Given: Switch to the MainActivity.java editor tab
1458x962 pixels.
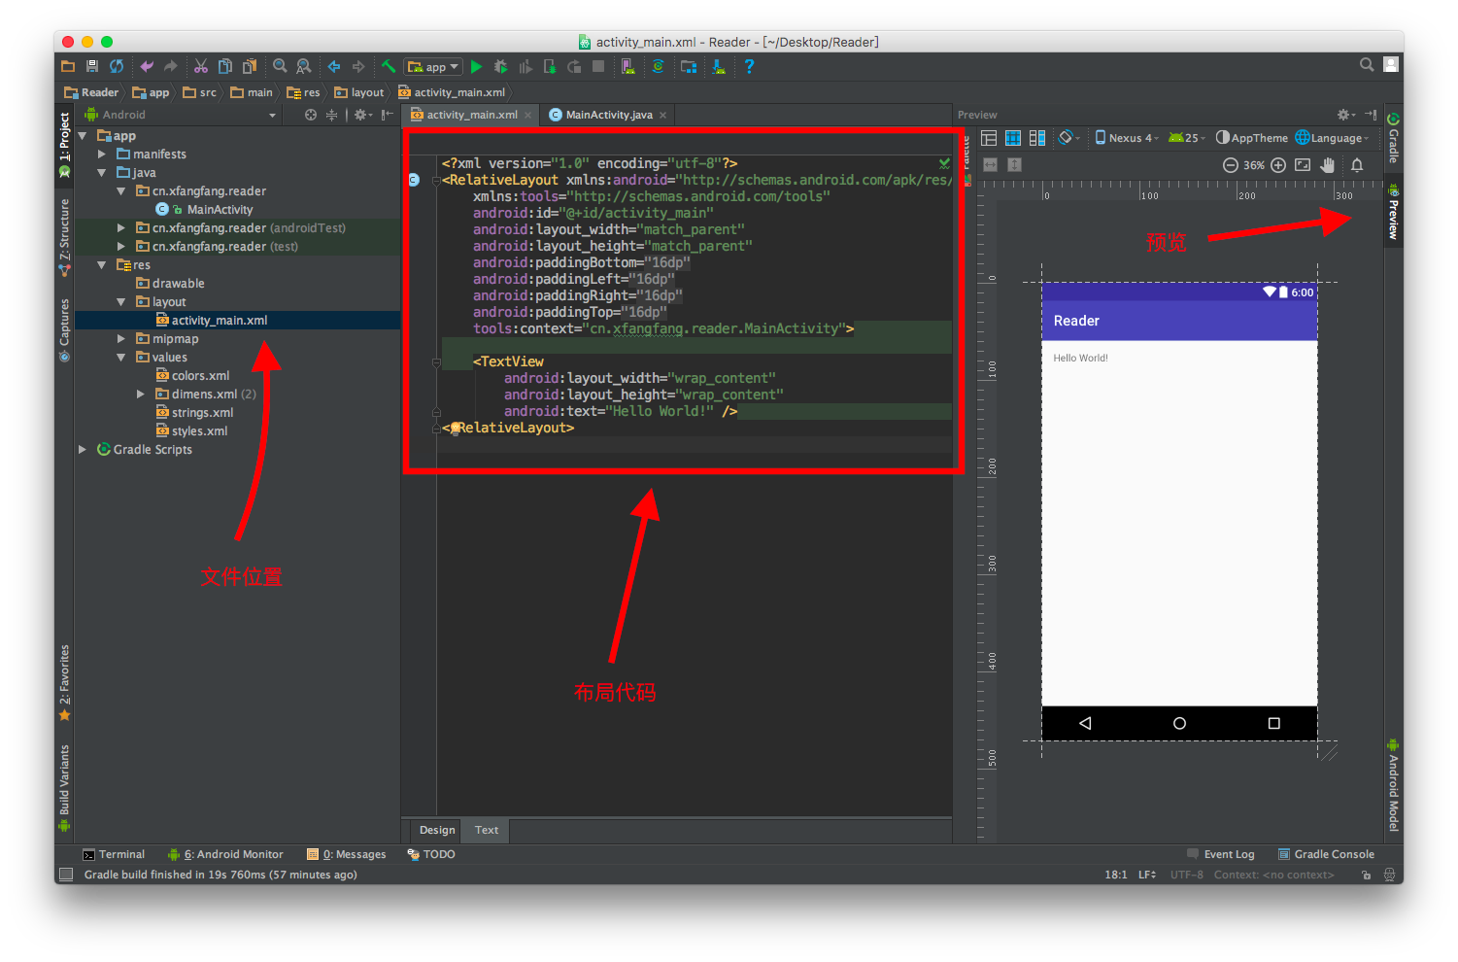Looking at the screenshot, I should pyautogui.click(x=608, y=115).
